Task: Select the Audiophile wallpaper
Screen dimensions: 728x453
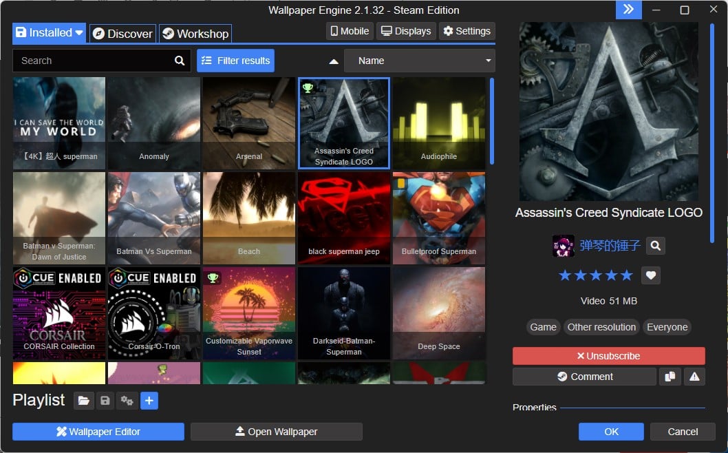Action: coord(439,123)
